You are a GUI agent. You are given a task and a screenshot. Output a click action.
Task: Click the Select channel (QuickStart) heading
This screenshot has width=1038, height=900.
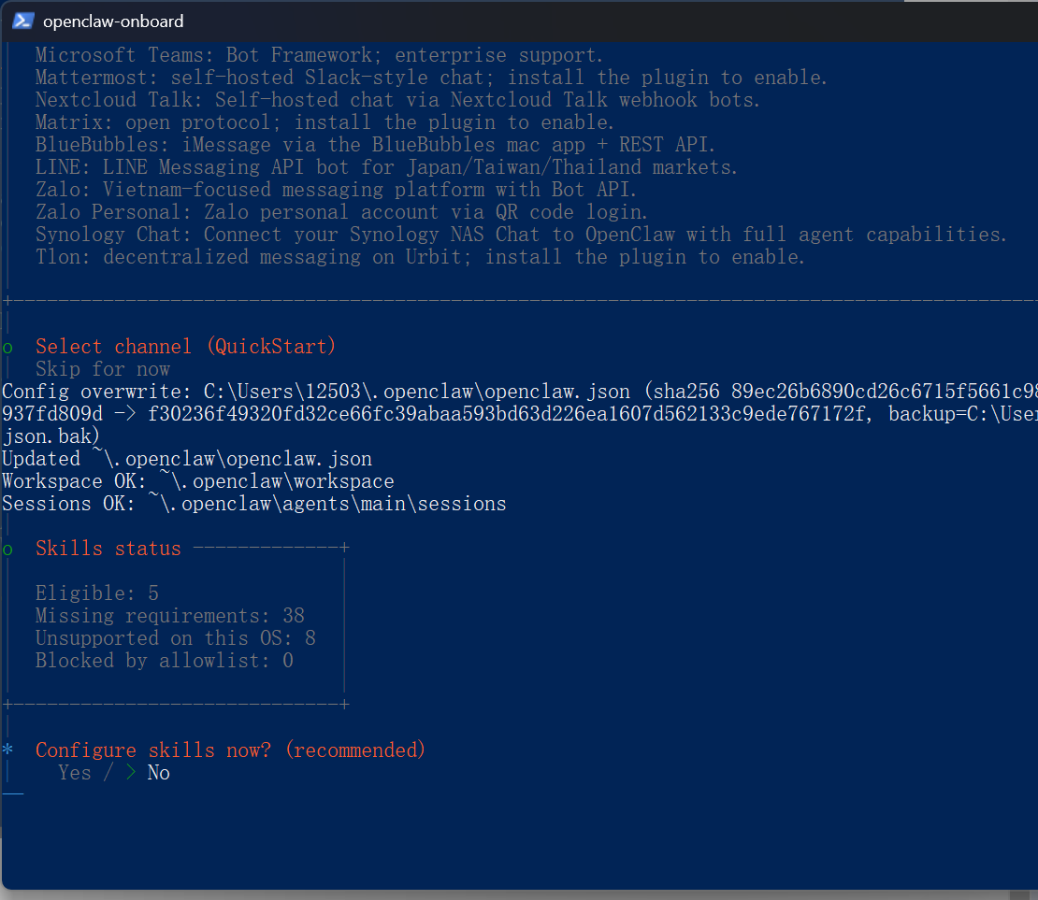click(x=185, y=347)
